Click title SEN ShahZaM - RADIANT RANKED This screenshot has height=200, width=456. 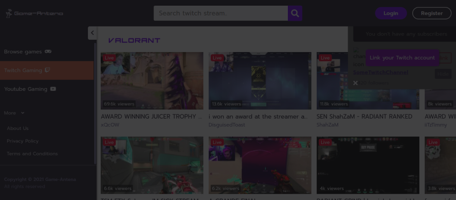(x=364, y=117)
